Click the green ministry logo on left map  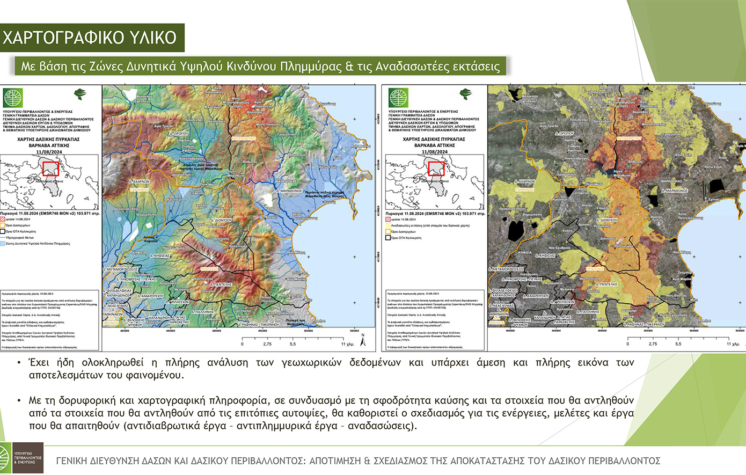12,98
